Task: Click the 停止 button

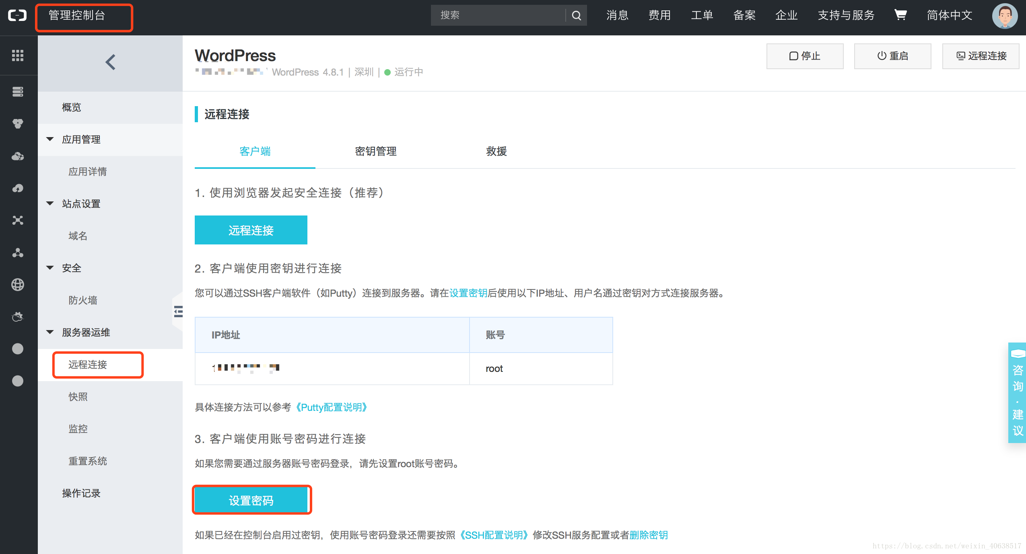Action: pos(805,56)
